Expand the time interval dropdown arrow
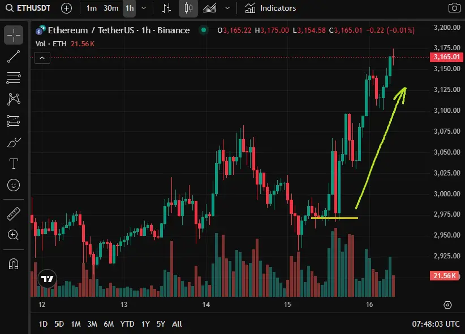This screenshot has height=334, width=465. 144,8
